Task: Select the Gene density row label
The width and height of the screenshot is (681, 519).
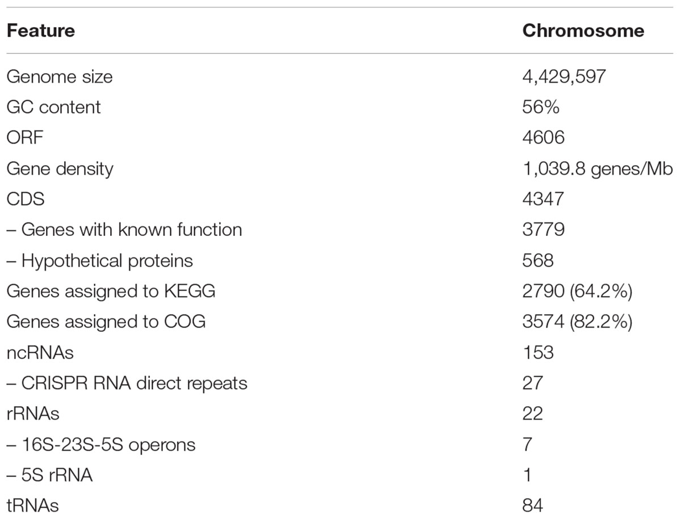Action: pyautogui.click(x=60, y=168)
